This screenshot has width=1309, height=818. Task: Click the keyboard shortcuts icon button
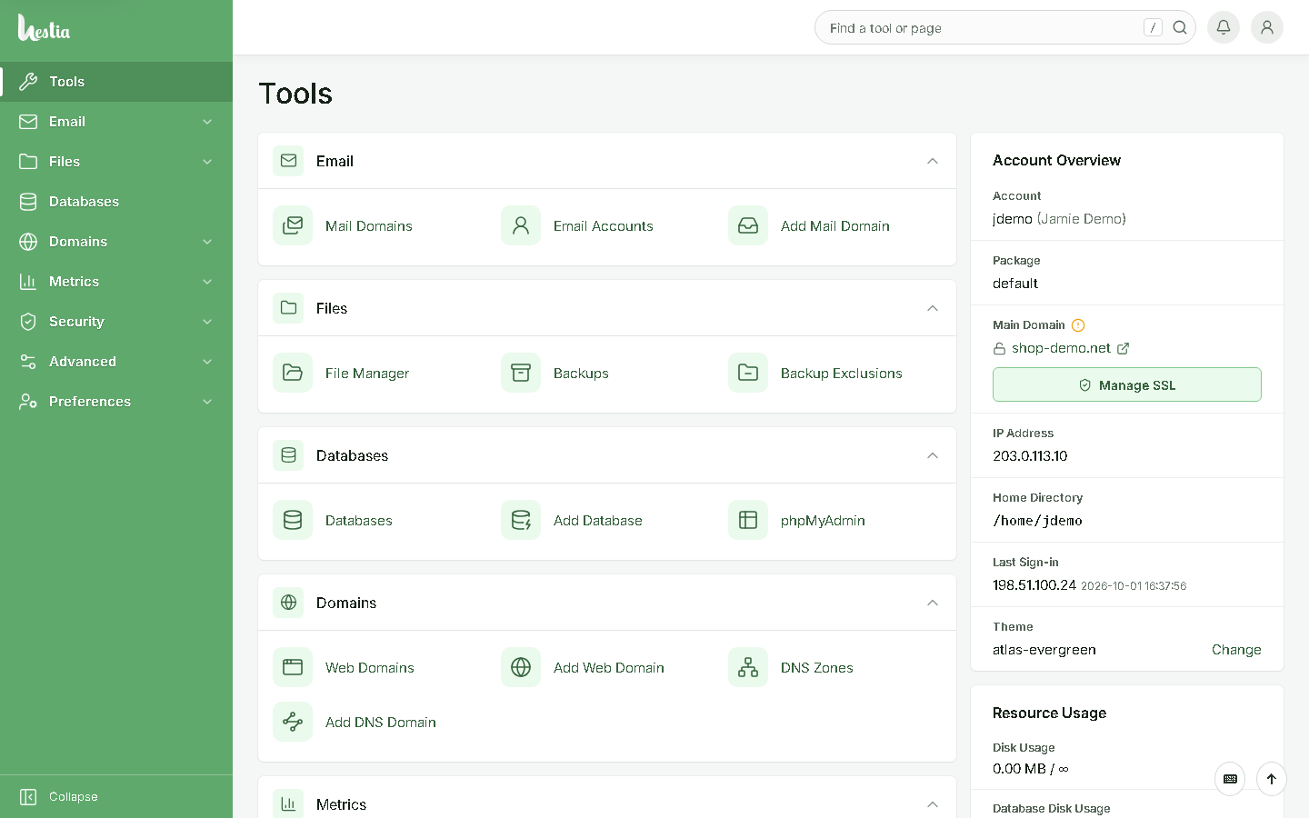pyautogui.click(x=1230, y=779)
